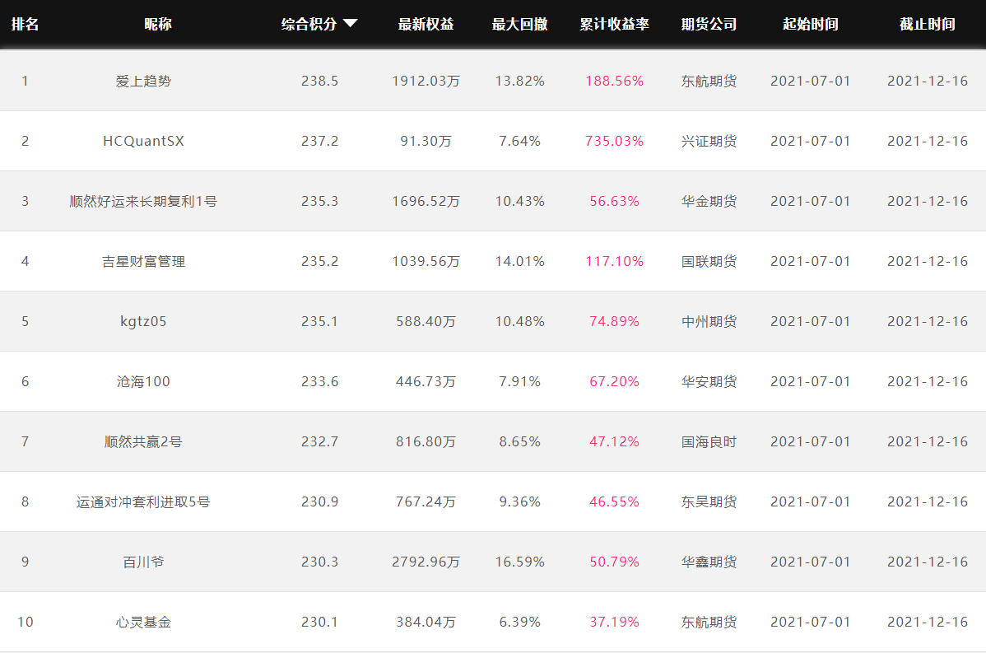This screenshot has height=653, width=986.
Task: Click return rate 50.79%
Action: tap(614, 562)
